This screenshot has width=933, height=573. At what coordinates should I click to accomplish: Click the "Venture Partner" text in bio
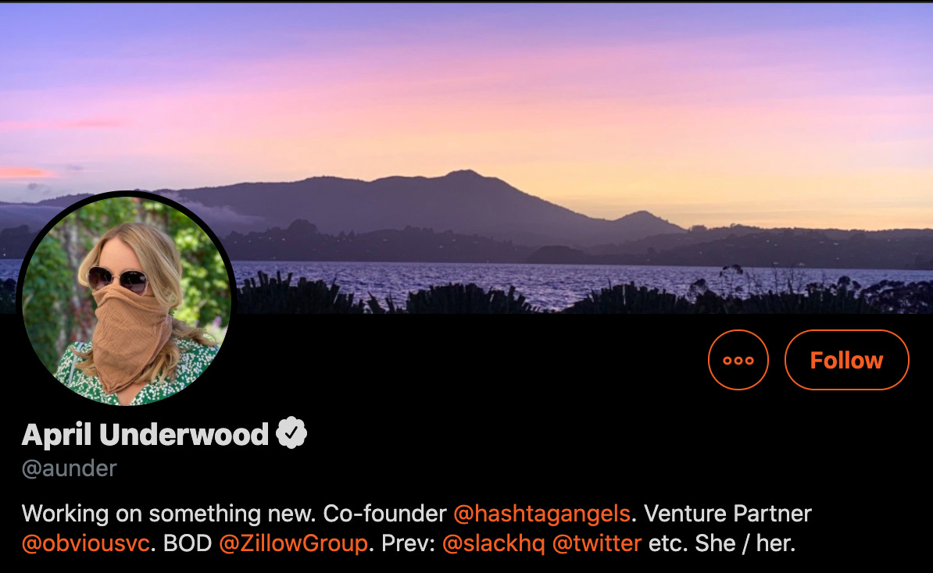click(727, 514)
